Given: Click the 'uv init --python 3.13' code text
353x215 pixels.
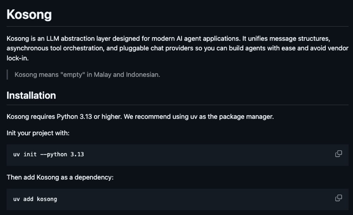Looking at the screenshot, I should pos(48,154).
